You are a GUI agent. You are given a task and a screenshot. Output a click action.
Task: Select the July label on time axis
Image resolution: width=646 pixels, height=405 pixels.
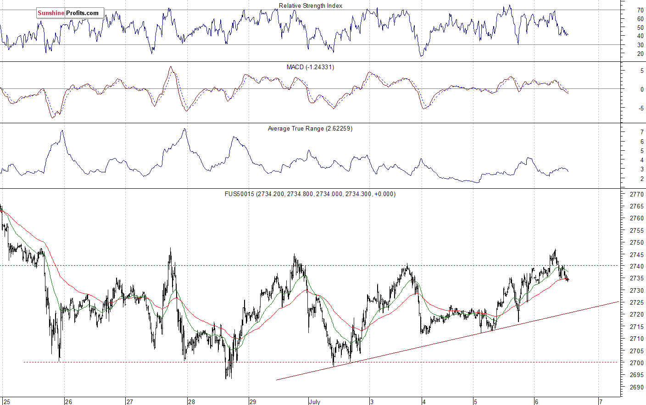pos(315,402)
